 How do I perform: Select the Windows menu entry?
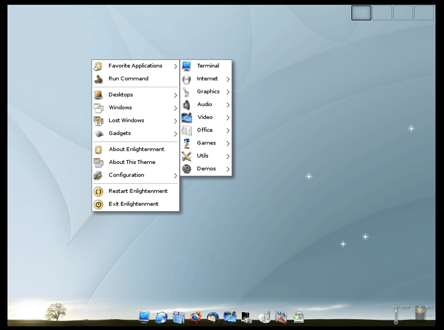click(135, 107)
